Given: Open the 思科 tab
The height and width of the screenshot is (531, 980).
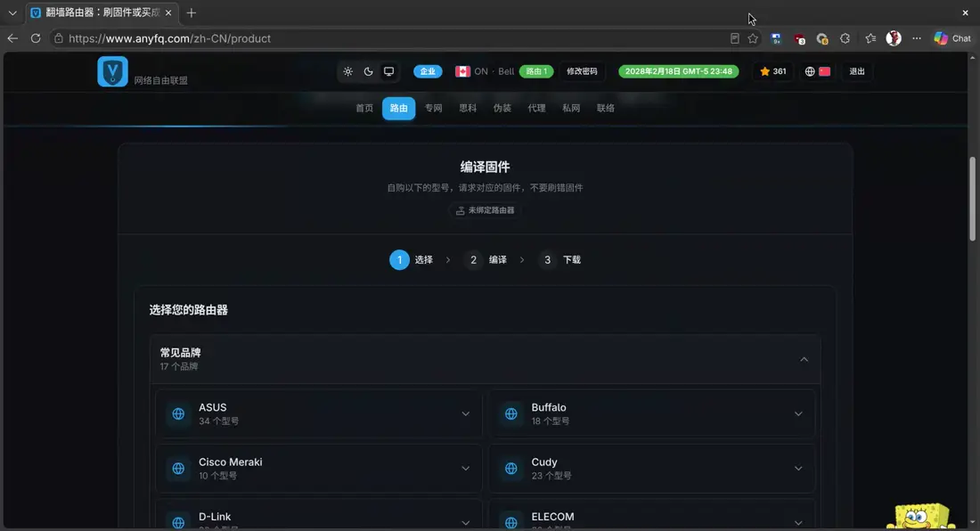Looking at the screenshot, I should [x=468, y=108].
